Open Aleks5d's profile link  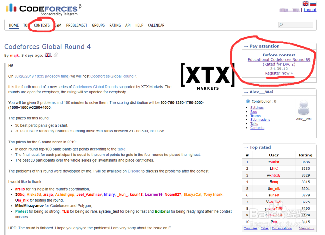point(34,195)
